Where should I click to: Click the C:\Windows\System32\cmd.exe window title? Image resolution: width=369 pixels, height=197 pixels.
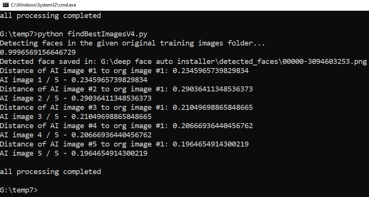point(43,5)
